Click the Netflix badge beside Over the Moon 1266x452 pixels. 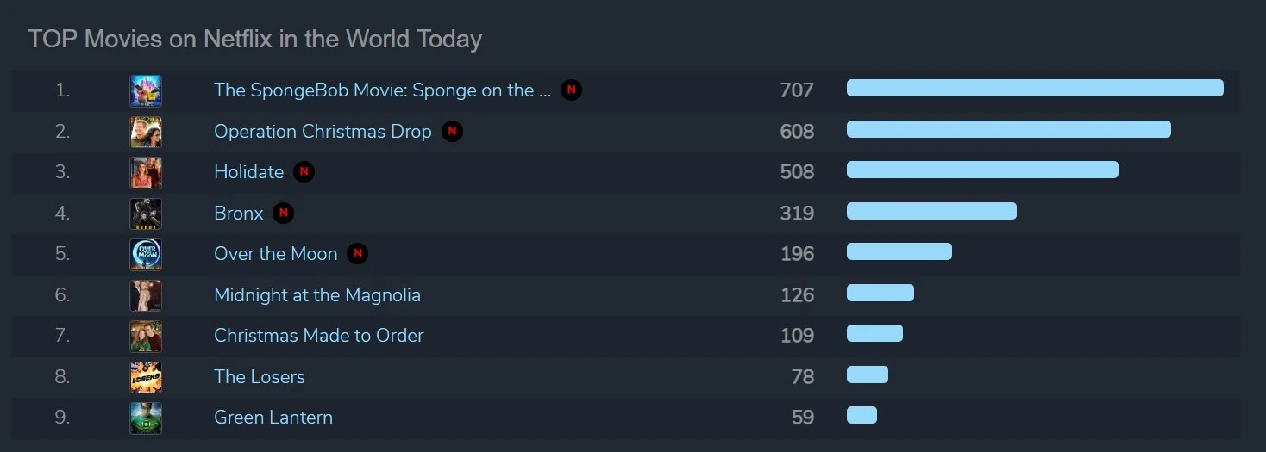click(x=357, y=253)
